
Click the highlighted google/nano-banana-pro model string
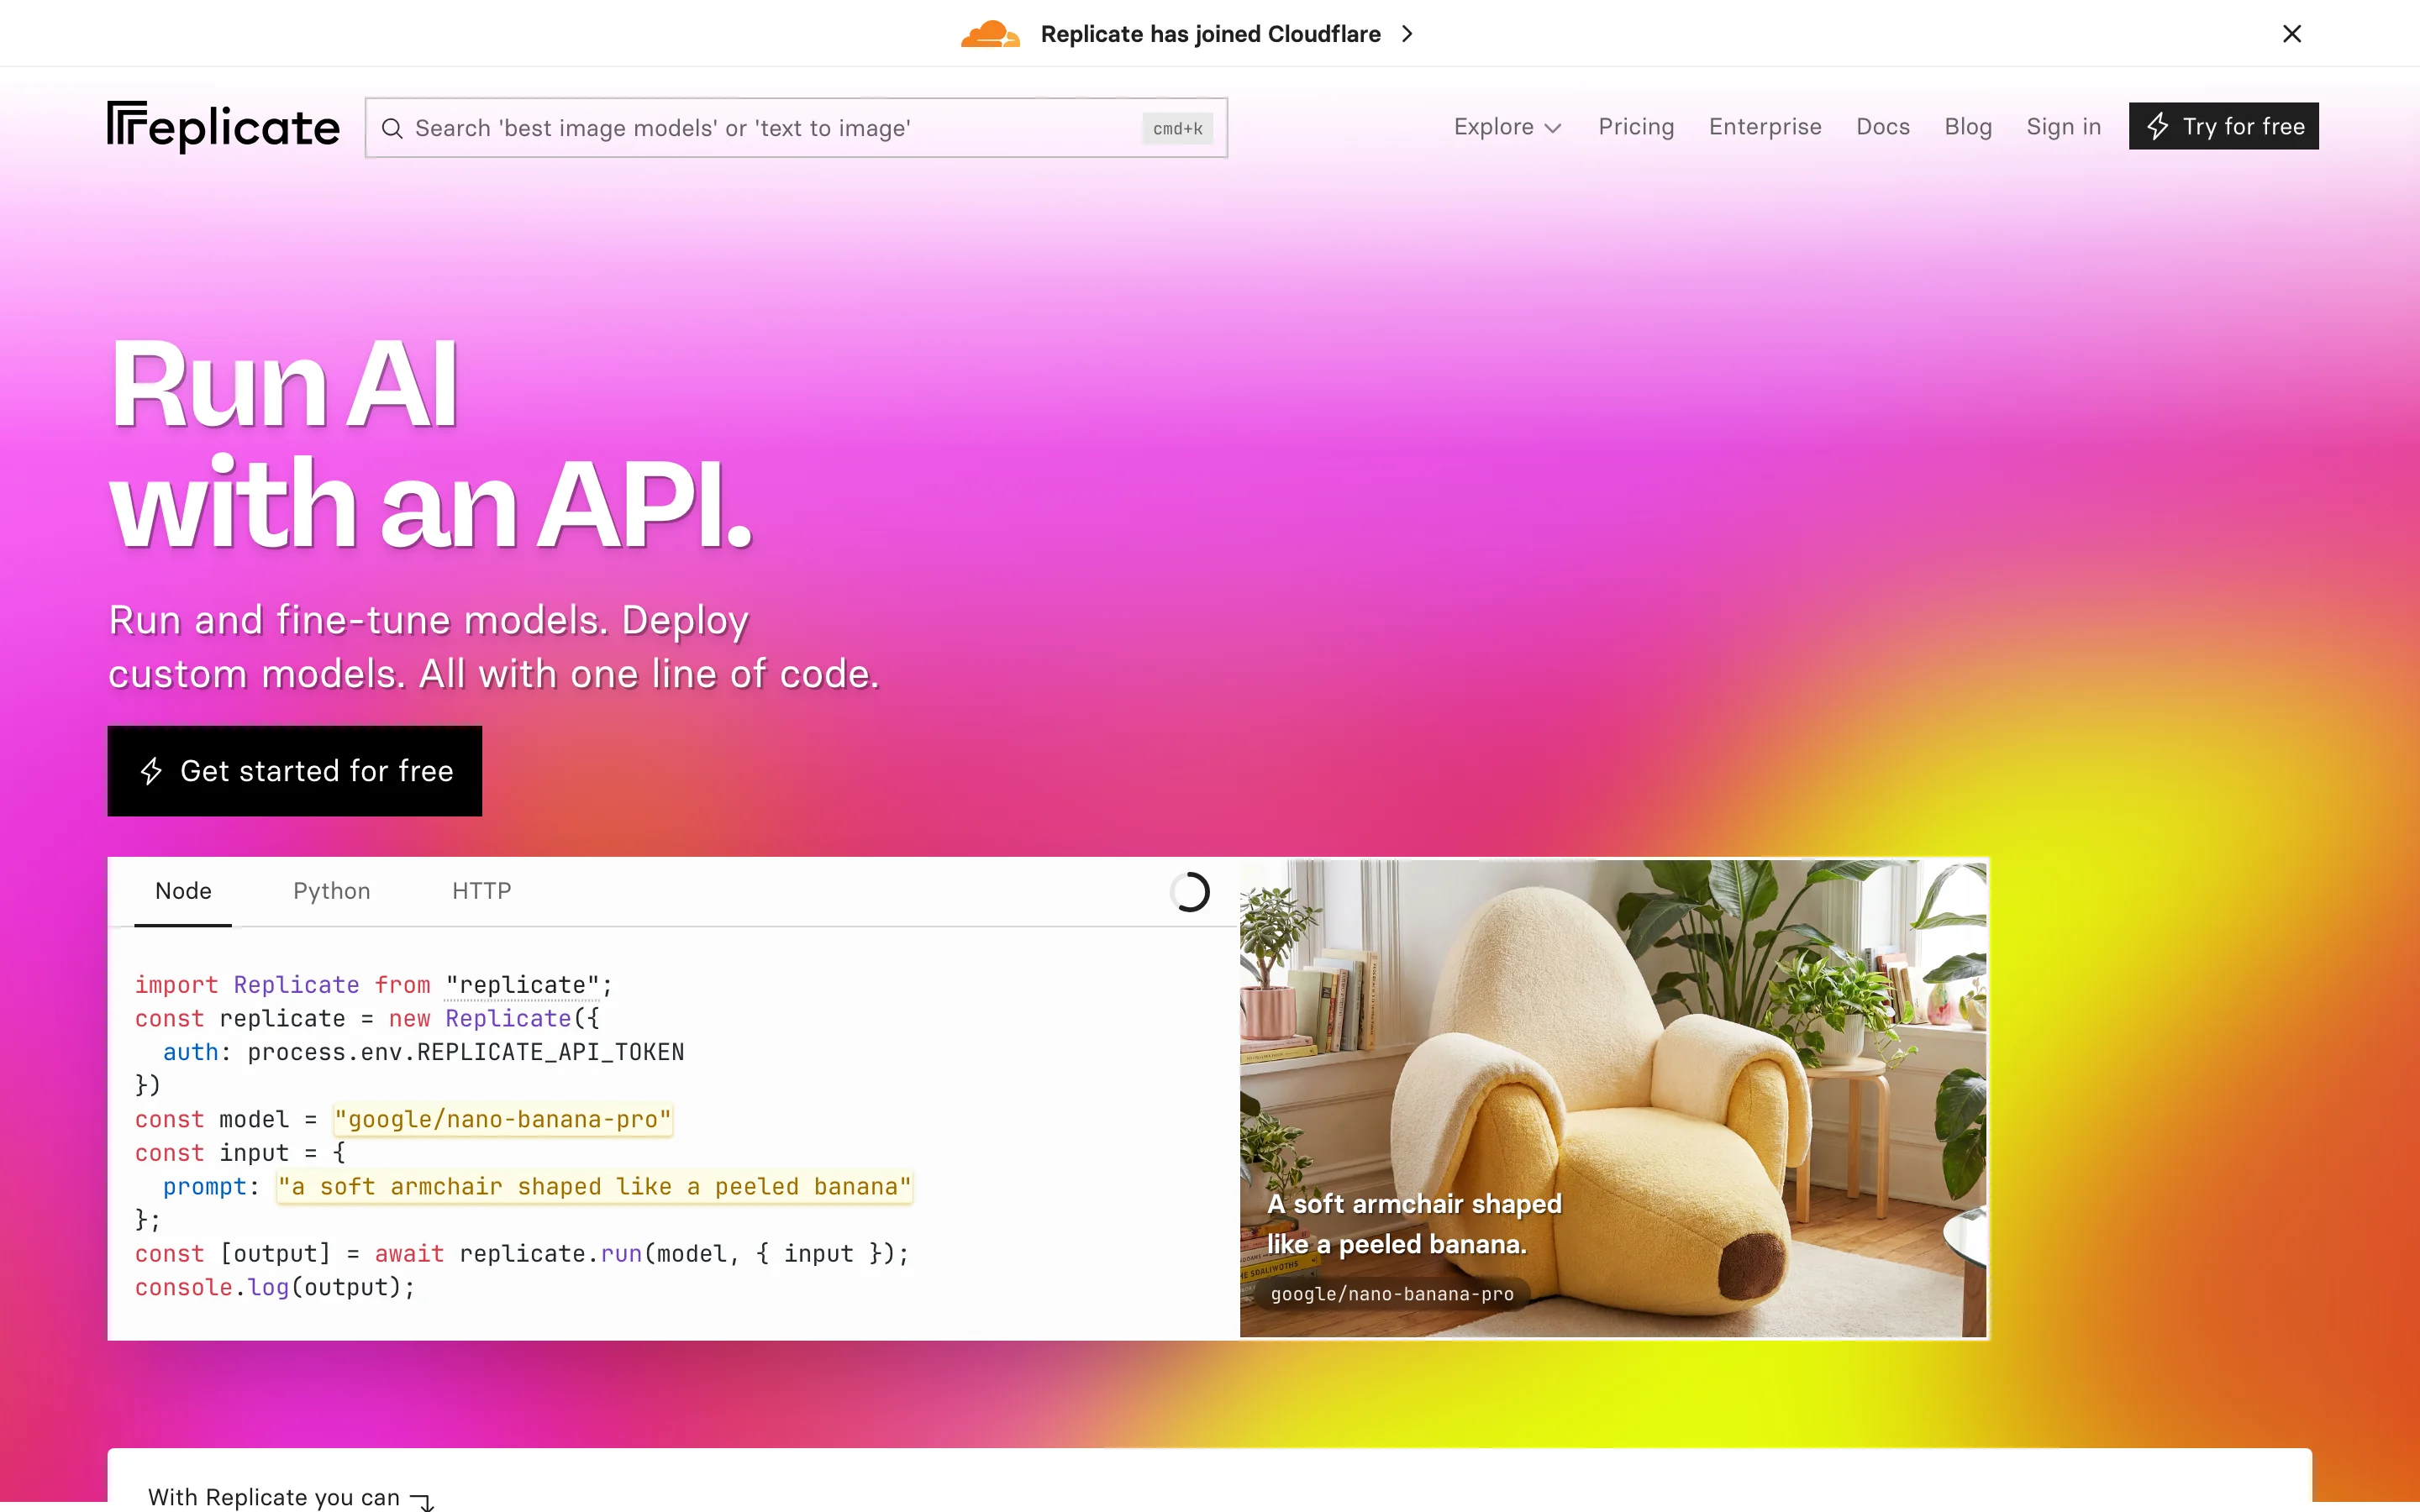pos(503,1119)
